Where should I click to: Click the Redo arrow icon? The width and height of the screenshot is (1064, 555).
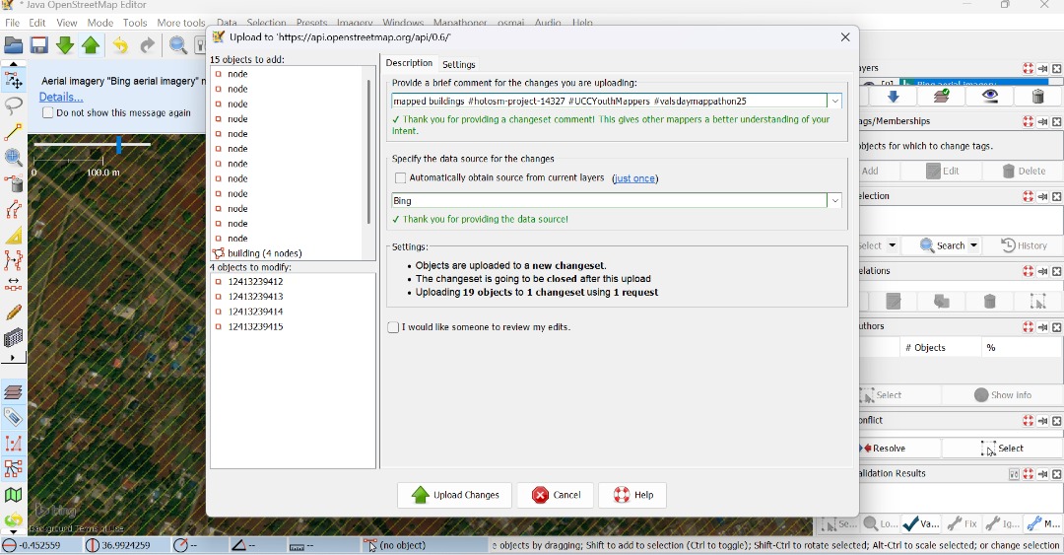(147, 45)
